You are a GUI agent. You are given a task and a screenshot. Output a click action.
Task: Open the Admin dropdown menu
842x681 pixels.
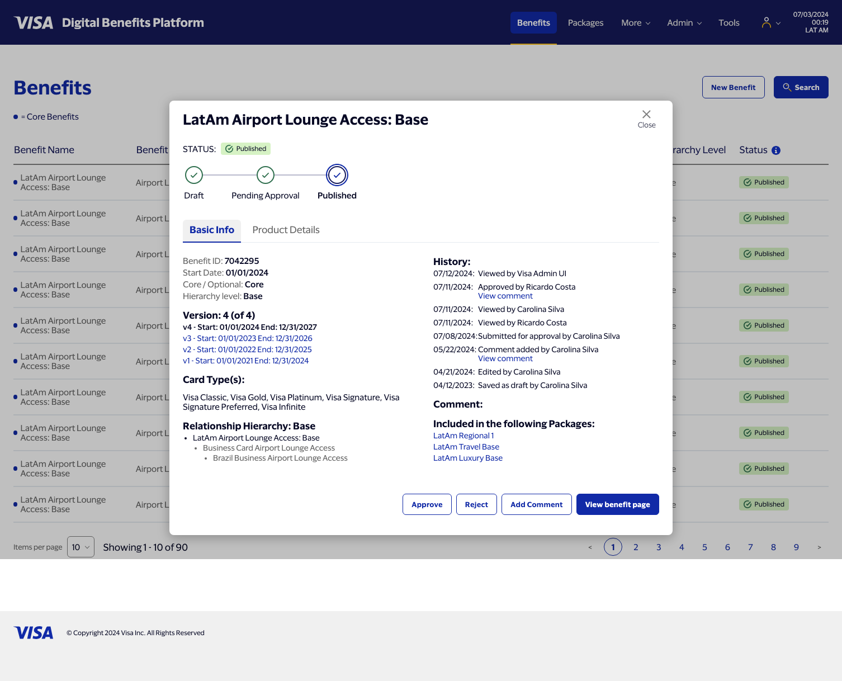(684, 22)
